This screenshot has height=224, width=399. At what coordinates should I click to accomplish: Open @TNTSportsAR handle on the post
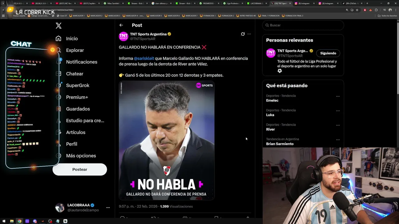coord(142,39)
